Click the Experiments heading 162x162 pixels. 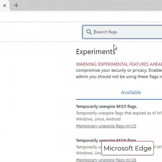[x=96, y=52]
